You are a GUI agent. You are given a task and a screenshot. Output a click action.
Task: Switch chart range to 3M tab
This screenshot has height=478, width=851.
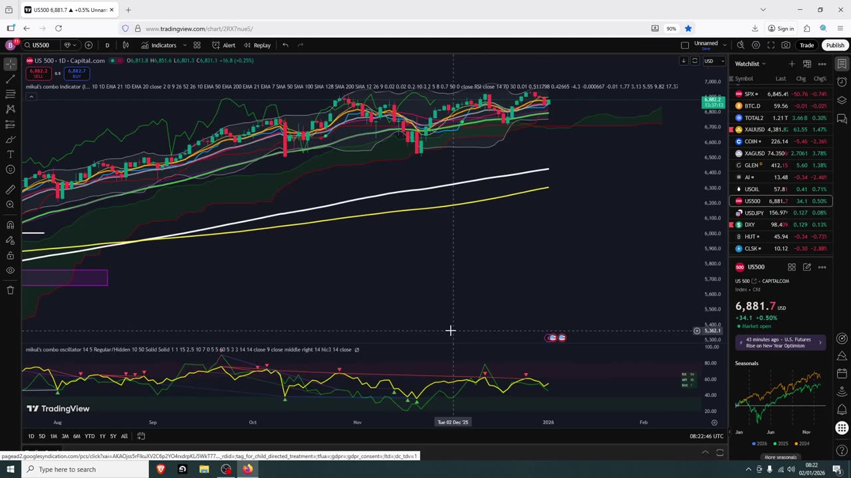tap(65, 436)
